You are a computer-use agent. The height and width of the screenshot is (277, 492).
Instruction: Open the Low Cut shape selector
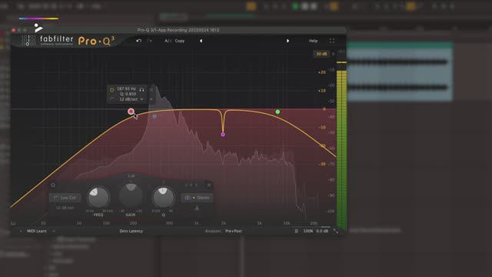point(65,198)
